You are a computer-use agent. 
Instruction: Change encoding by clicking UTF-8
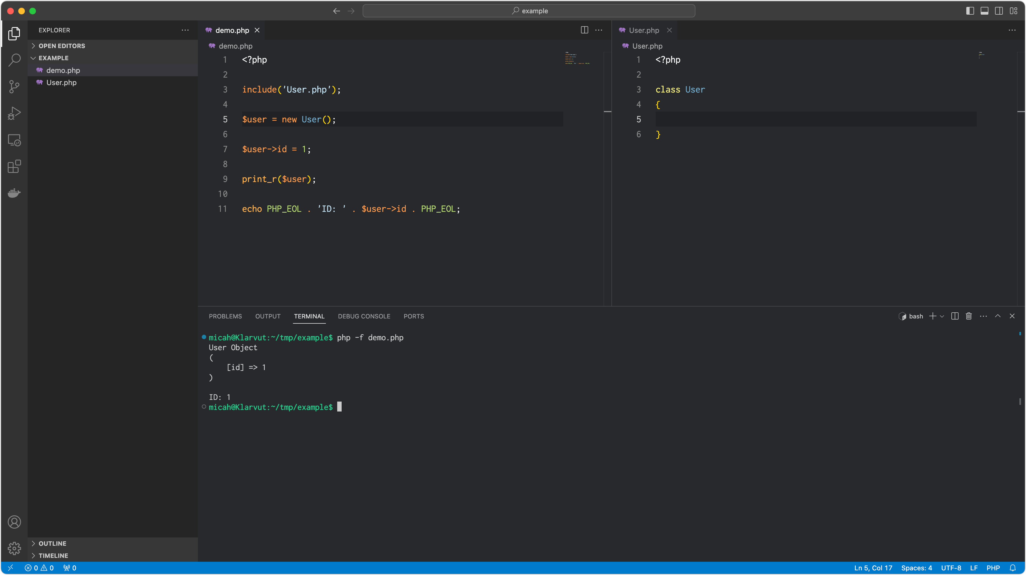pos(951,568)
